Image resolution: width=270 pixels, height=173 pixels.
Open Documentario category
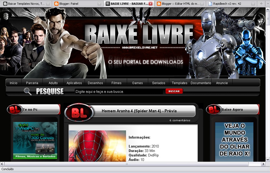click(201, 83)
